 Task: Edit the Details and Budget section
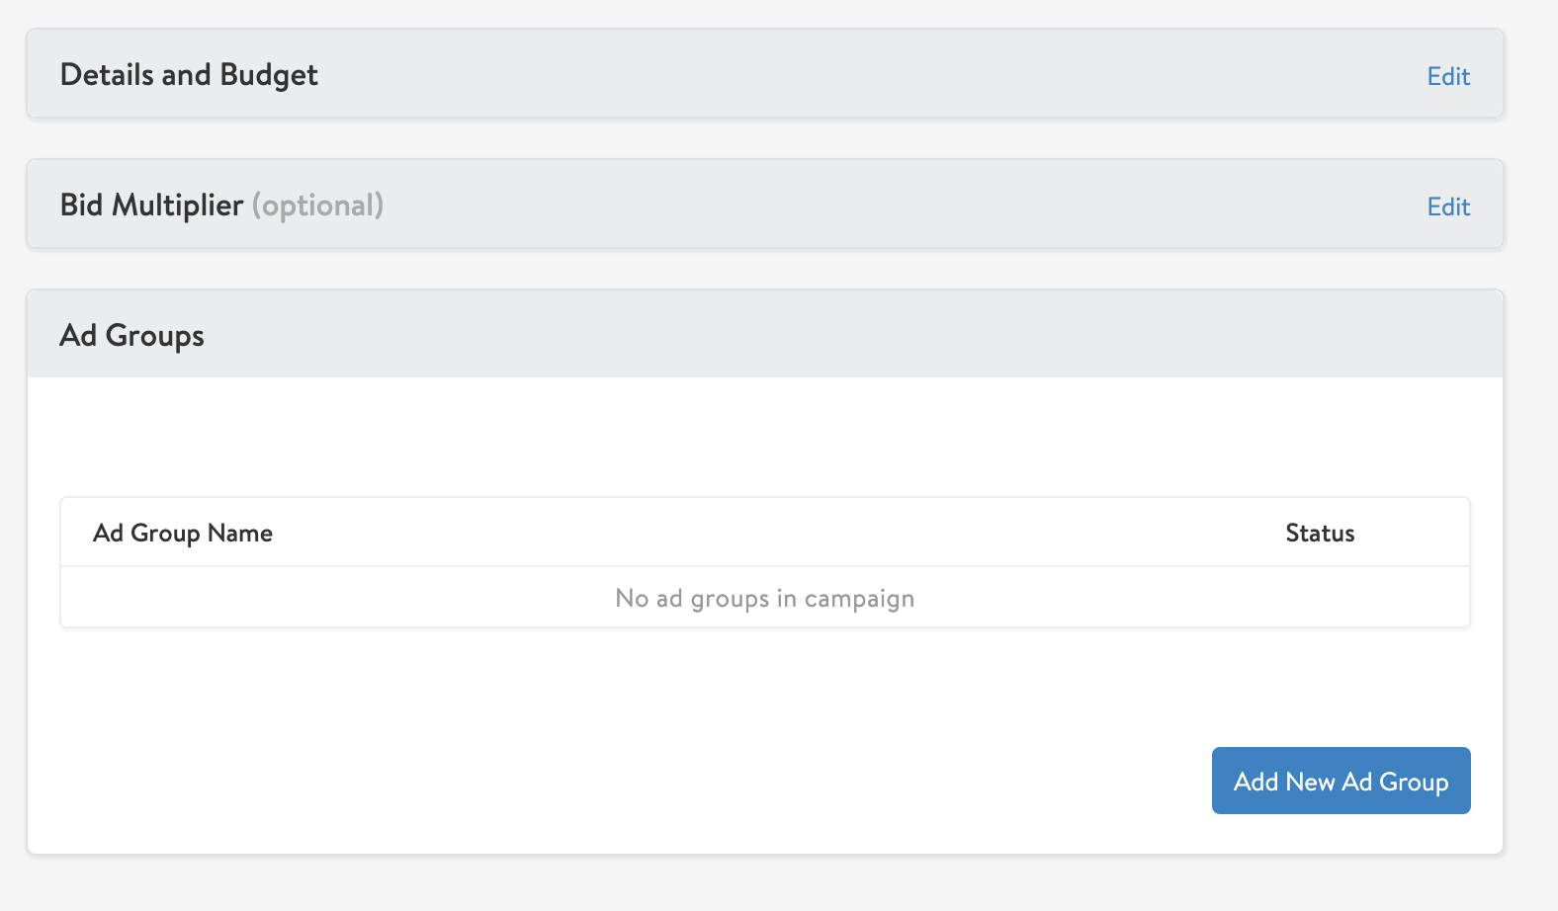1448,76
